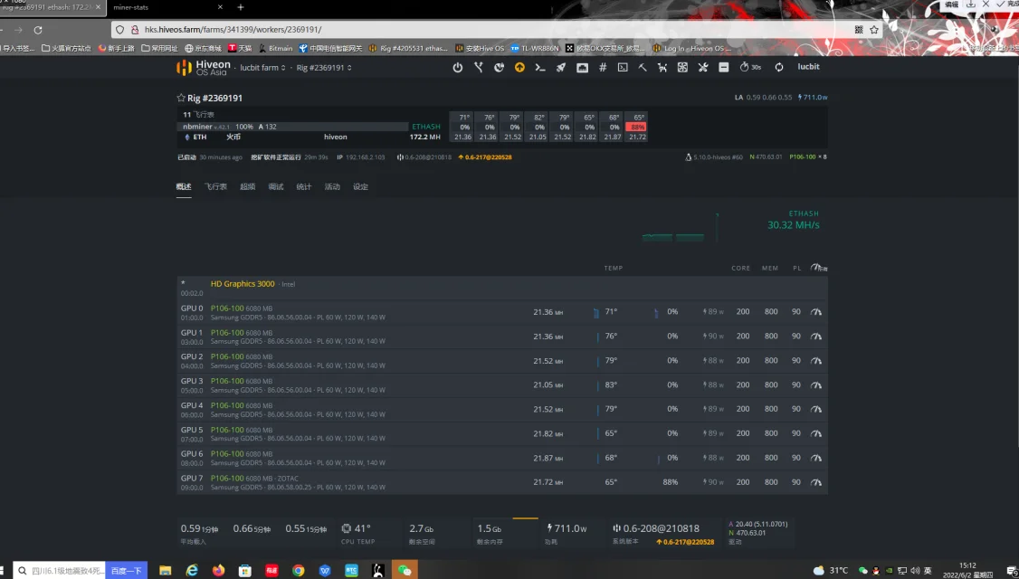This screenshot has height=579, width=1019.
Task: Open WeChat from the taskbar
Action: [405, 571]
